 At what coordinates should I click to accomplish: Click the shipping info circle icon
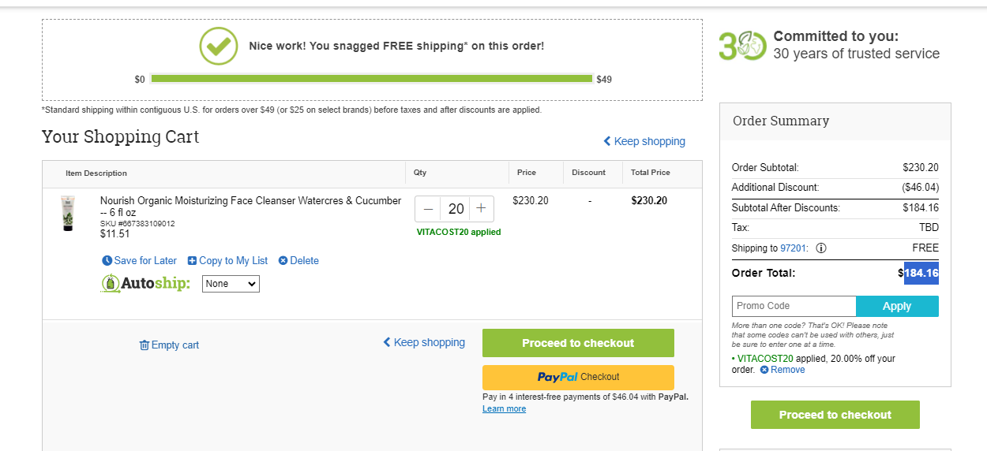[x=821, y=248]
